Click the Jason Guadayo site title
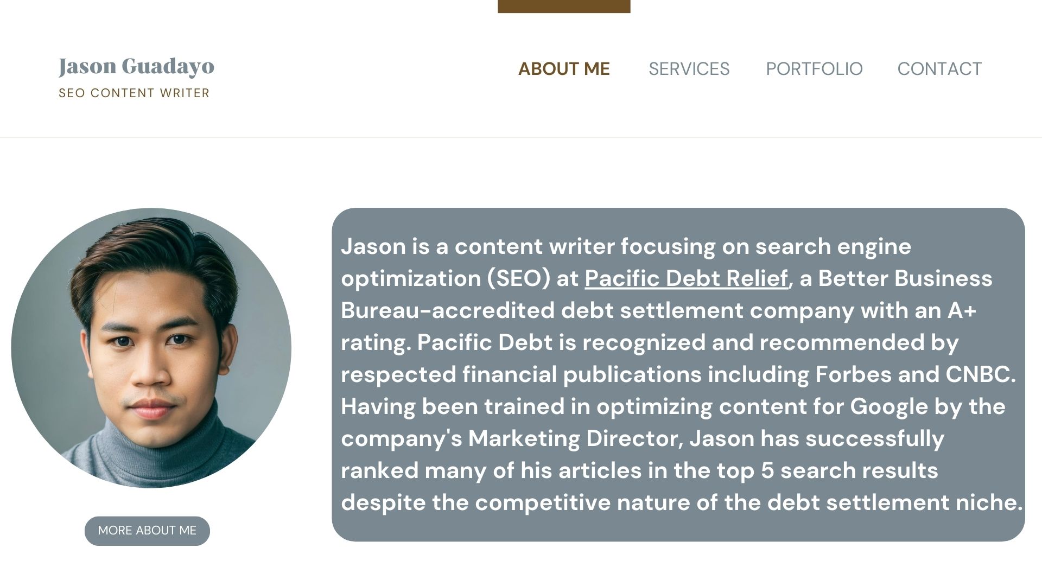 136,66
